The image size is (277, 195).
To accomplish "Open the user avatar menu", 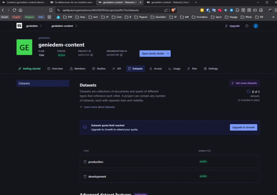I will [x=256, y=26].
